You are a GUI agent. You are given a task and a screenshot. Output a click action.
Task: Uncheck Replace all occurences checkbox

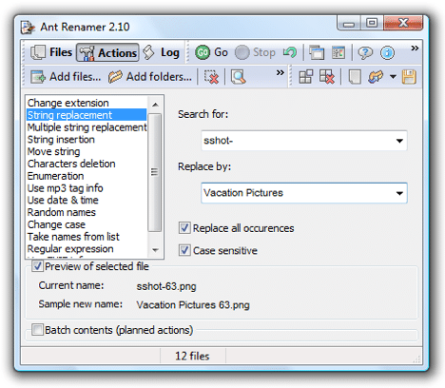pyautogui.click(x=184, y=228)
